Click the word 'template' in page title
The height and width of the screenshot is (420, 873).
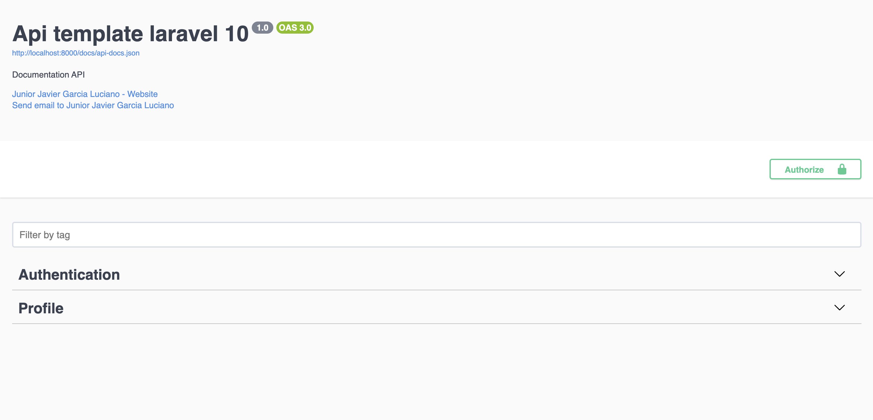tap(98, 34)
